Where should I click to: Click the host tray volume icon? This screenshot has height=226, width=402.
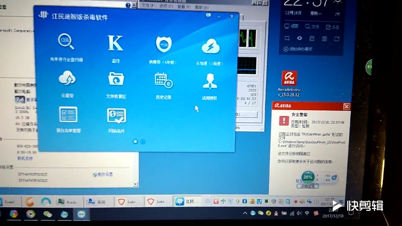[299, 213]
